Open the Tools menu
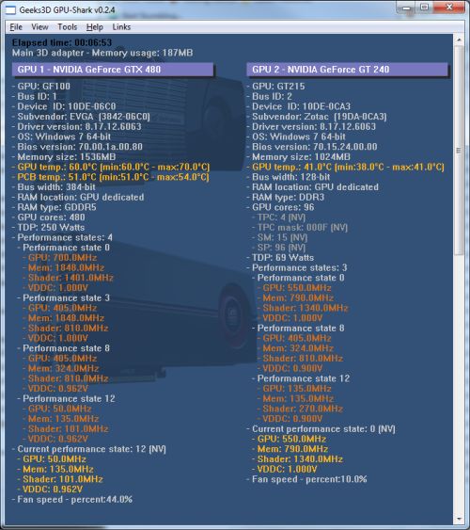This screenshot has height=530, width=470. 67,27
